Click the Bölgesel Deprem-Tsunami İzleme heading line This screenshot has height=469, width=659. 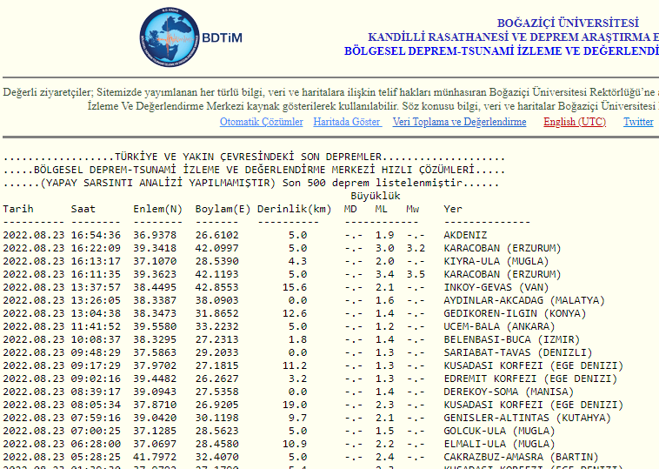point(501,50)
